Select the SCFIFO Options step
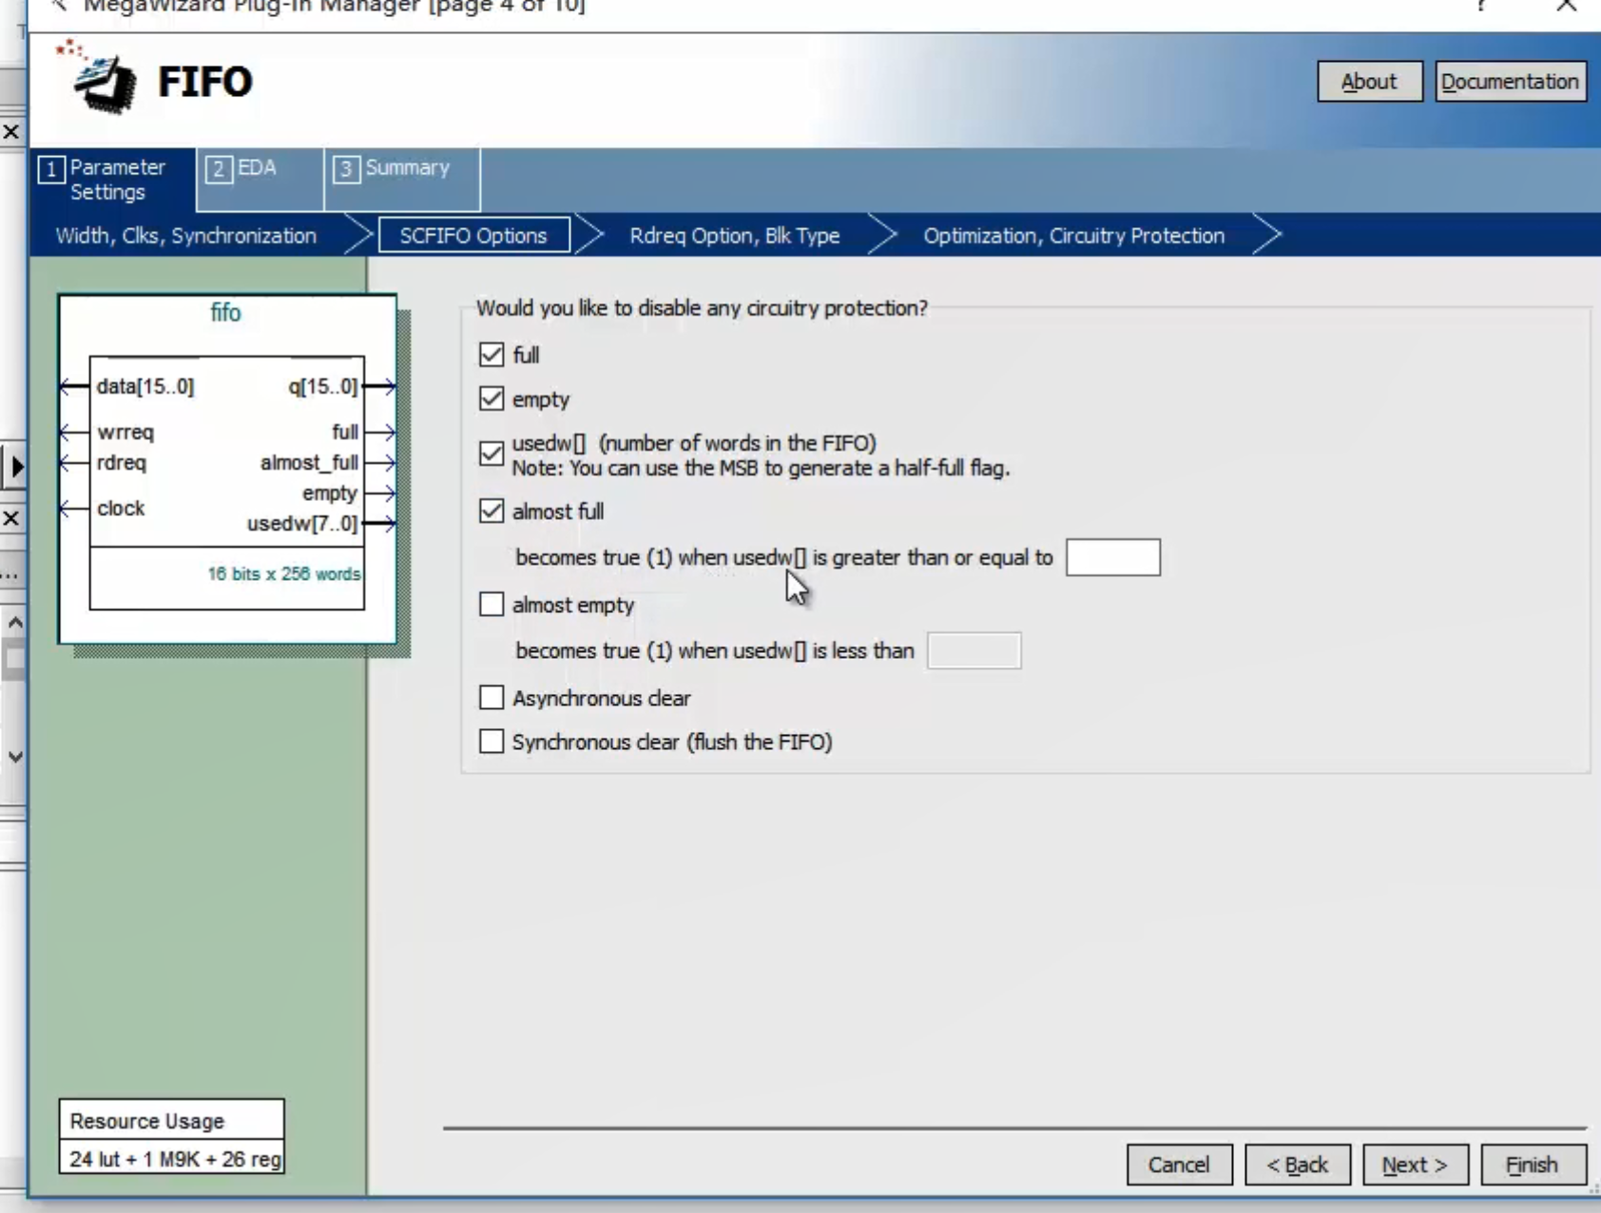This screenshot has width=1601, height=1213. (473, 236)
